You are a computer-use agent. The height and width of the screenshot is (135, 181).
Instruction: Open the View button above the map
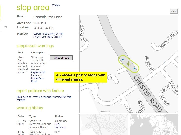tap(174, 11)
